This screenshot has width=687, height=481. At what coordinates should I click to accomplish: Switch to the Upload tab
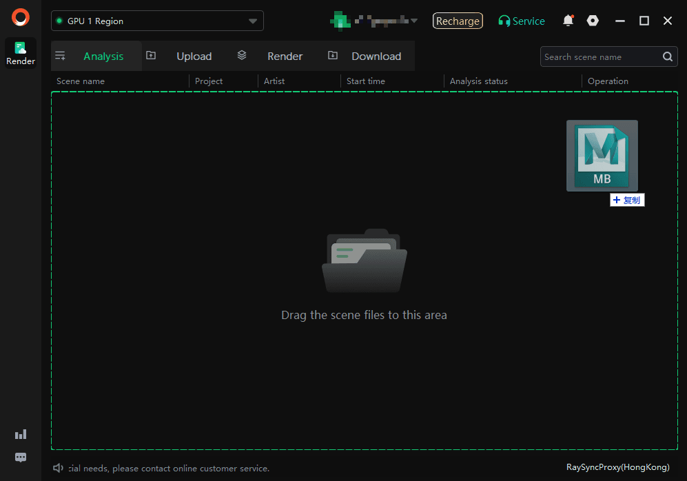[x=194, y=57]
